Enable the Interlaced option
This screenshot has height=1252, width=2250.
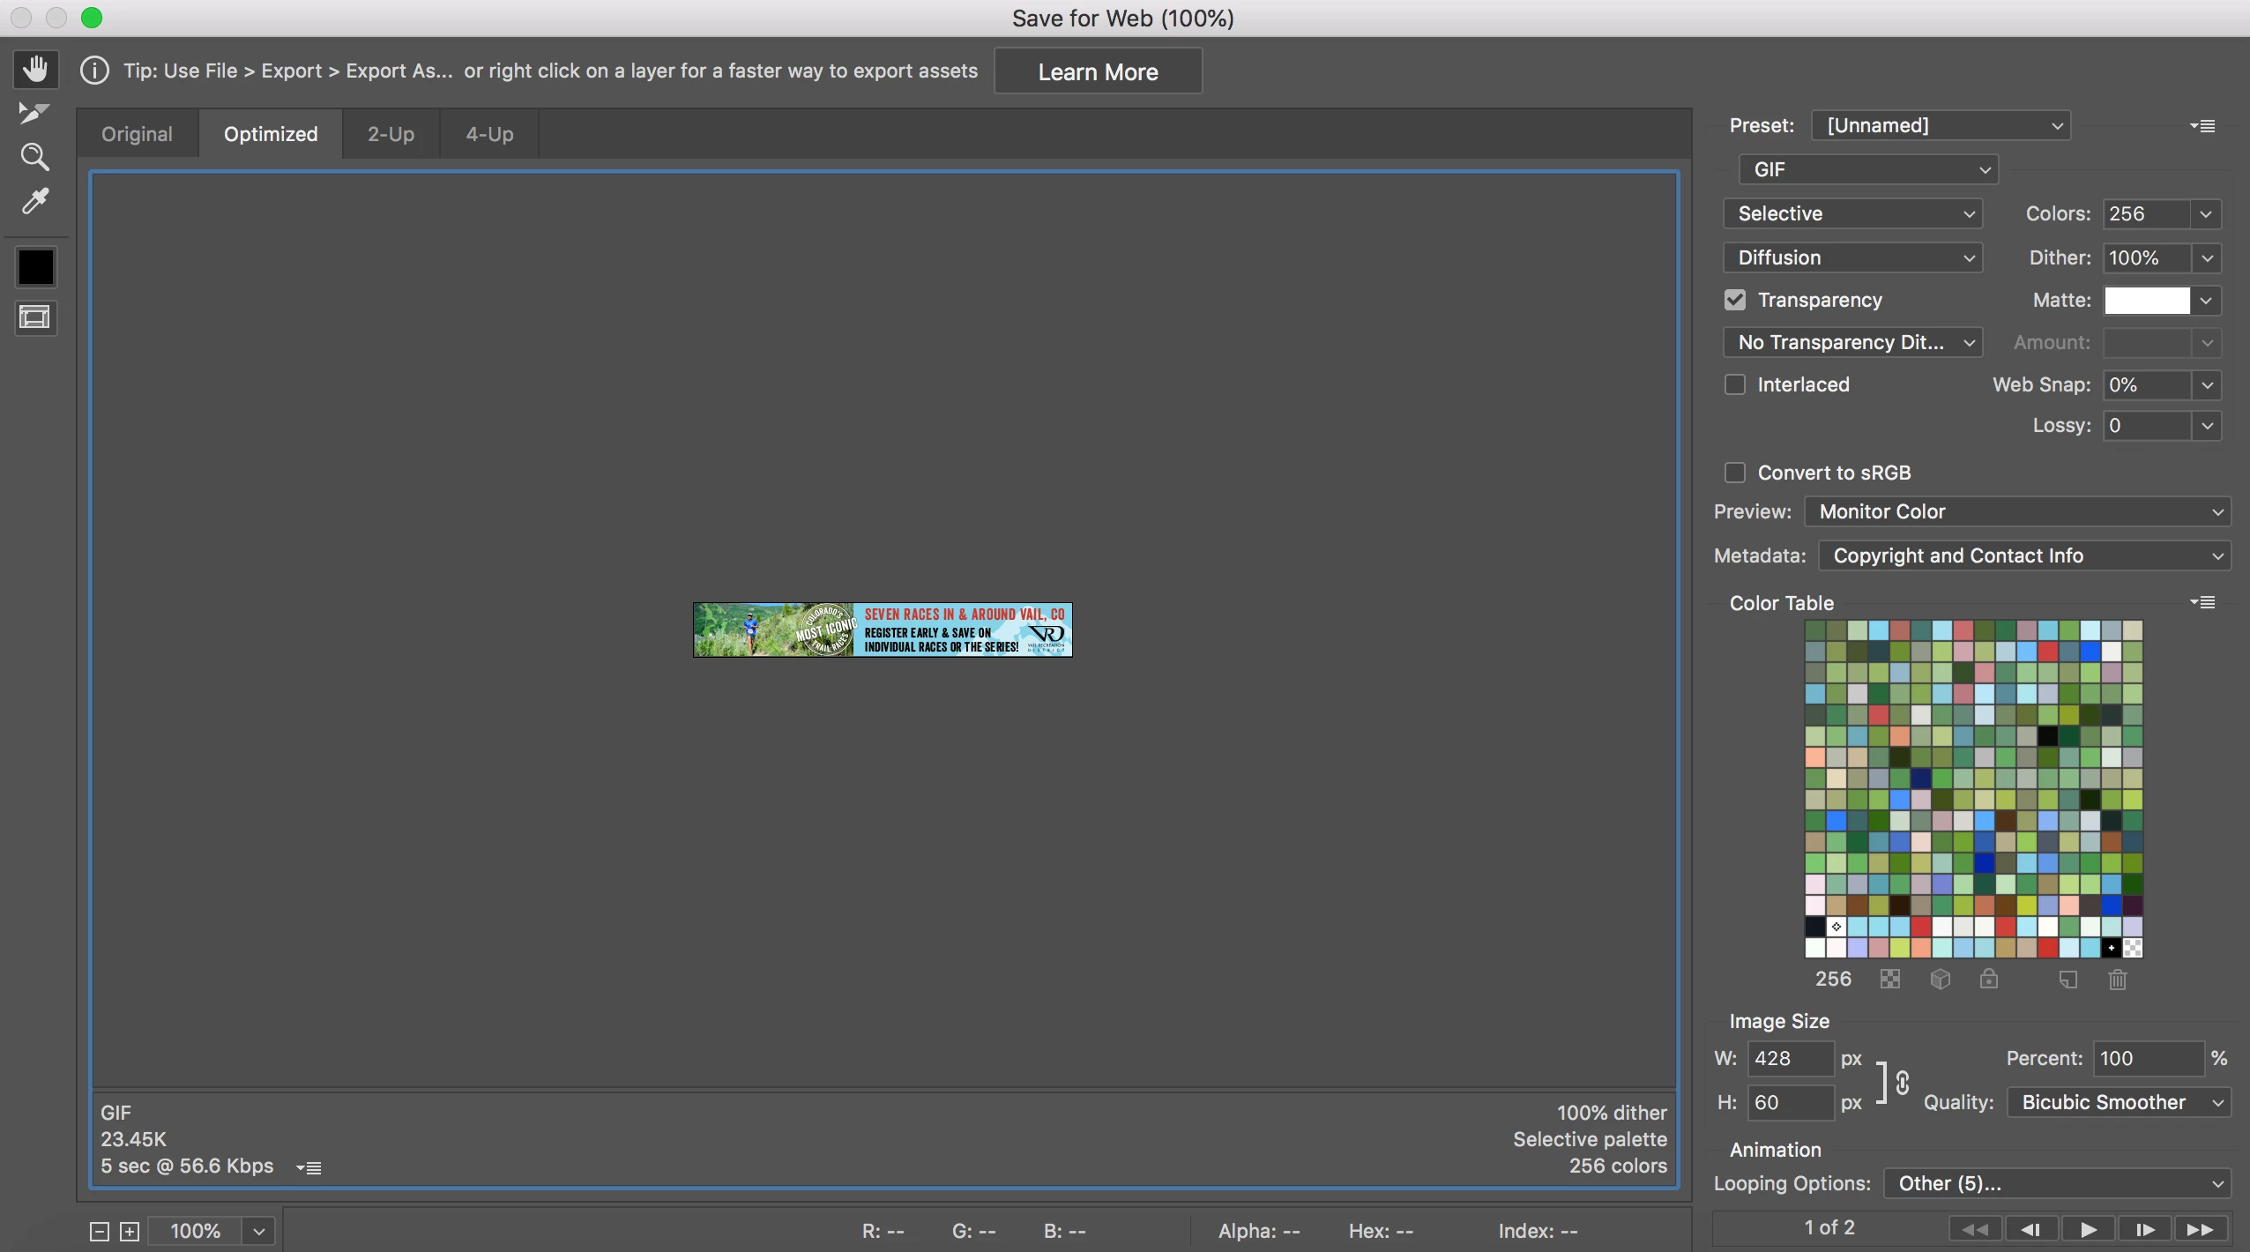pyautogui.click(x=1735, y=384)
